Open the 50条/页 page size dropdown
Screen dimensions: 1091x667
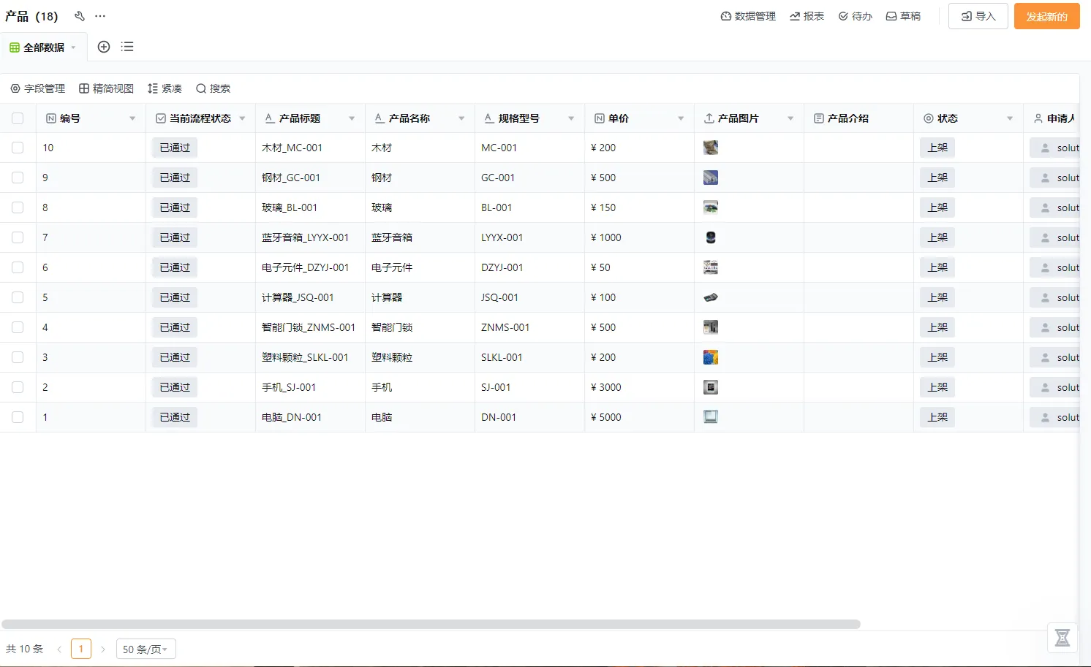coord(146,648)
